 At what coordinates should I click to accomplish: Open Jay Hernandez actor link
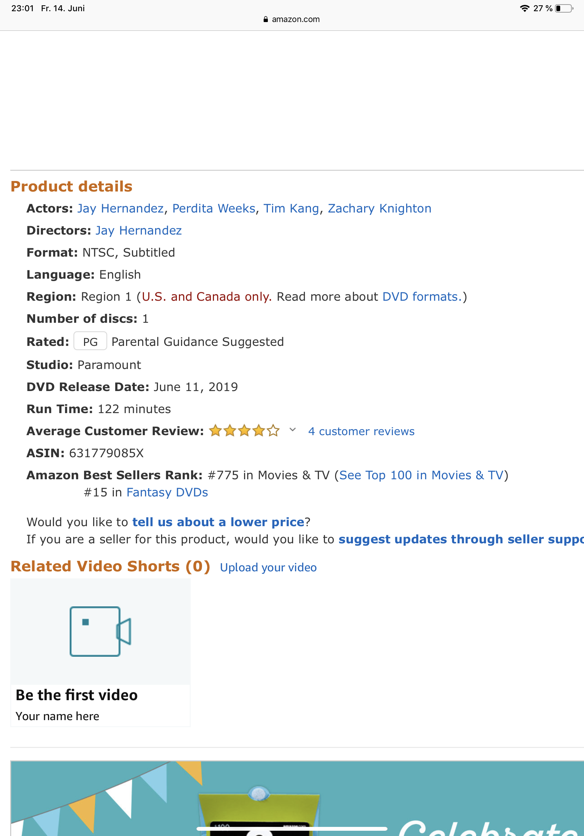(120, 209)
